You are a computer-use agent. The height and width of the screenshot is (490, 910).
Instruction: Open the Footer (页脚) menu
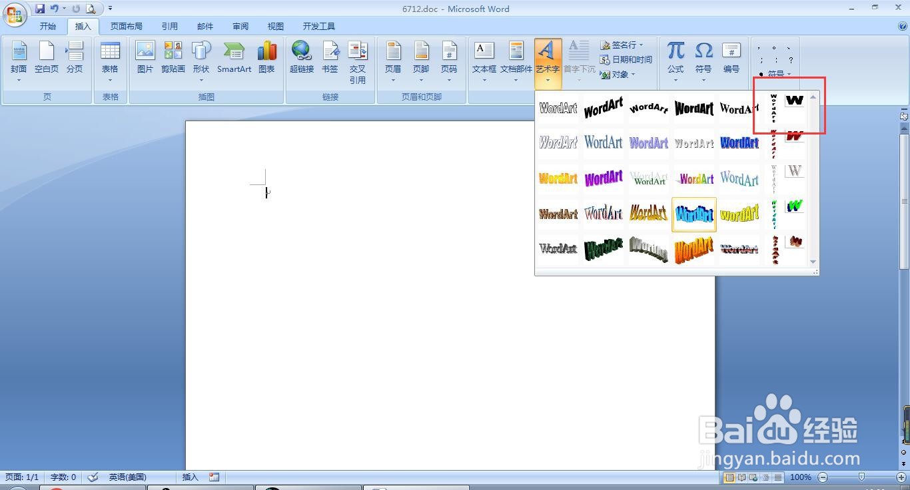[x=421, y=62]
